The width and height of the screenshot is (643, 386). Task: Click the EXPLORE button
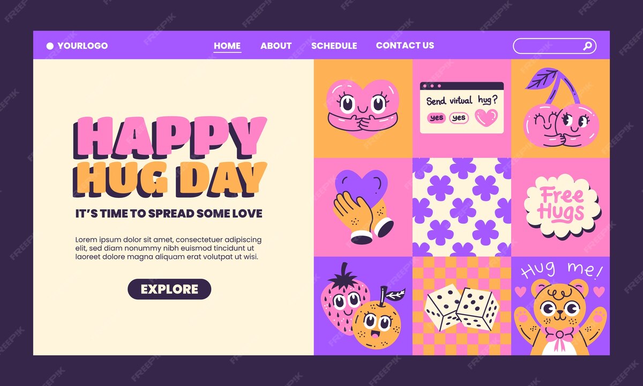(169, 289)
